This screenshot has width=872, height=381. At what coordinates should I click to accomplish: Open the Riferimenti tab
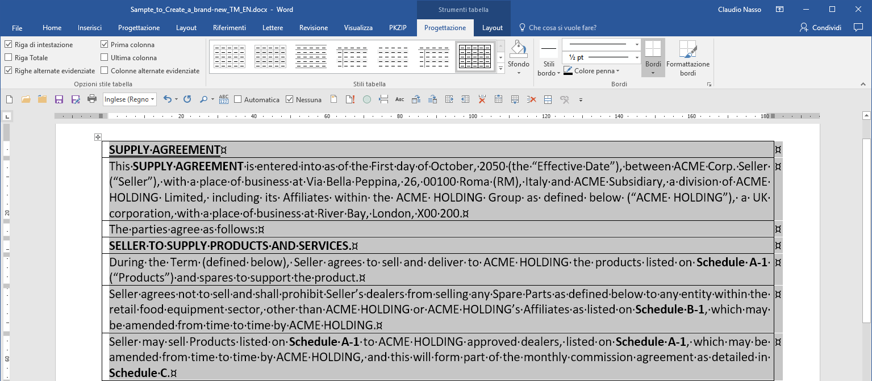[230, 28]
